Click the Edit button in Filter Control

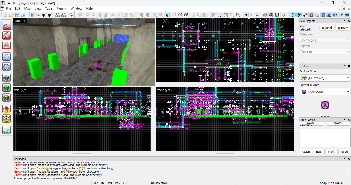pyautogui.click(x=319, y=152)
